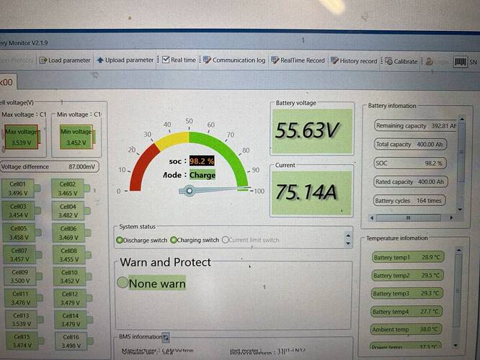Toggle the Discharge switch indicator
The image size is (480, 360).
tap(120, 240)
